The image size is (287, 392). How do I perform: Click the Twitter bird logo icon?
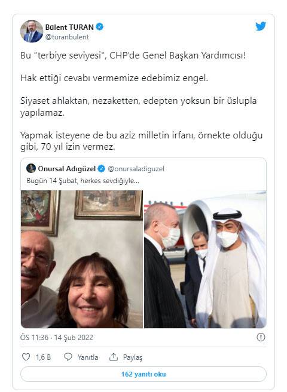coord(261,26)
